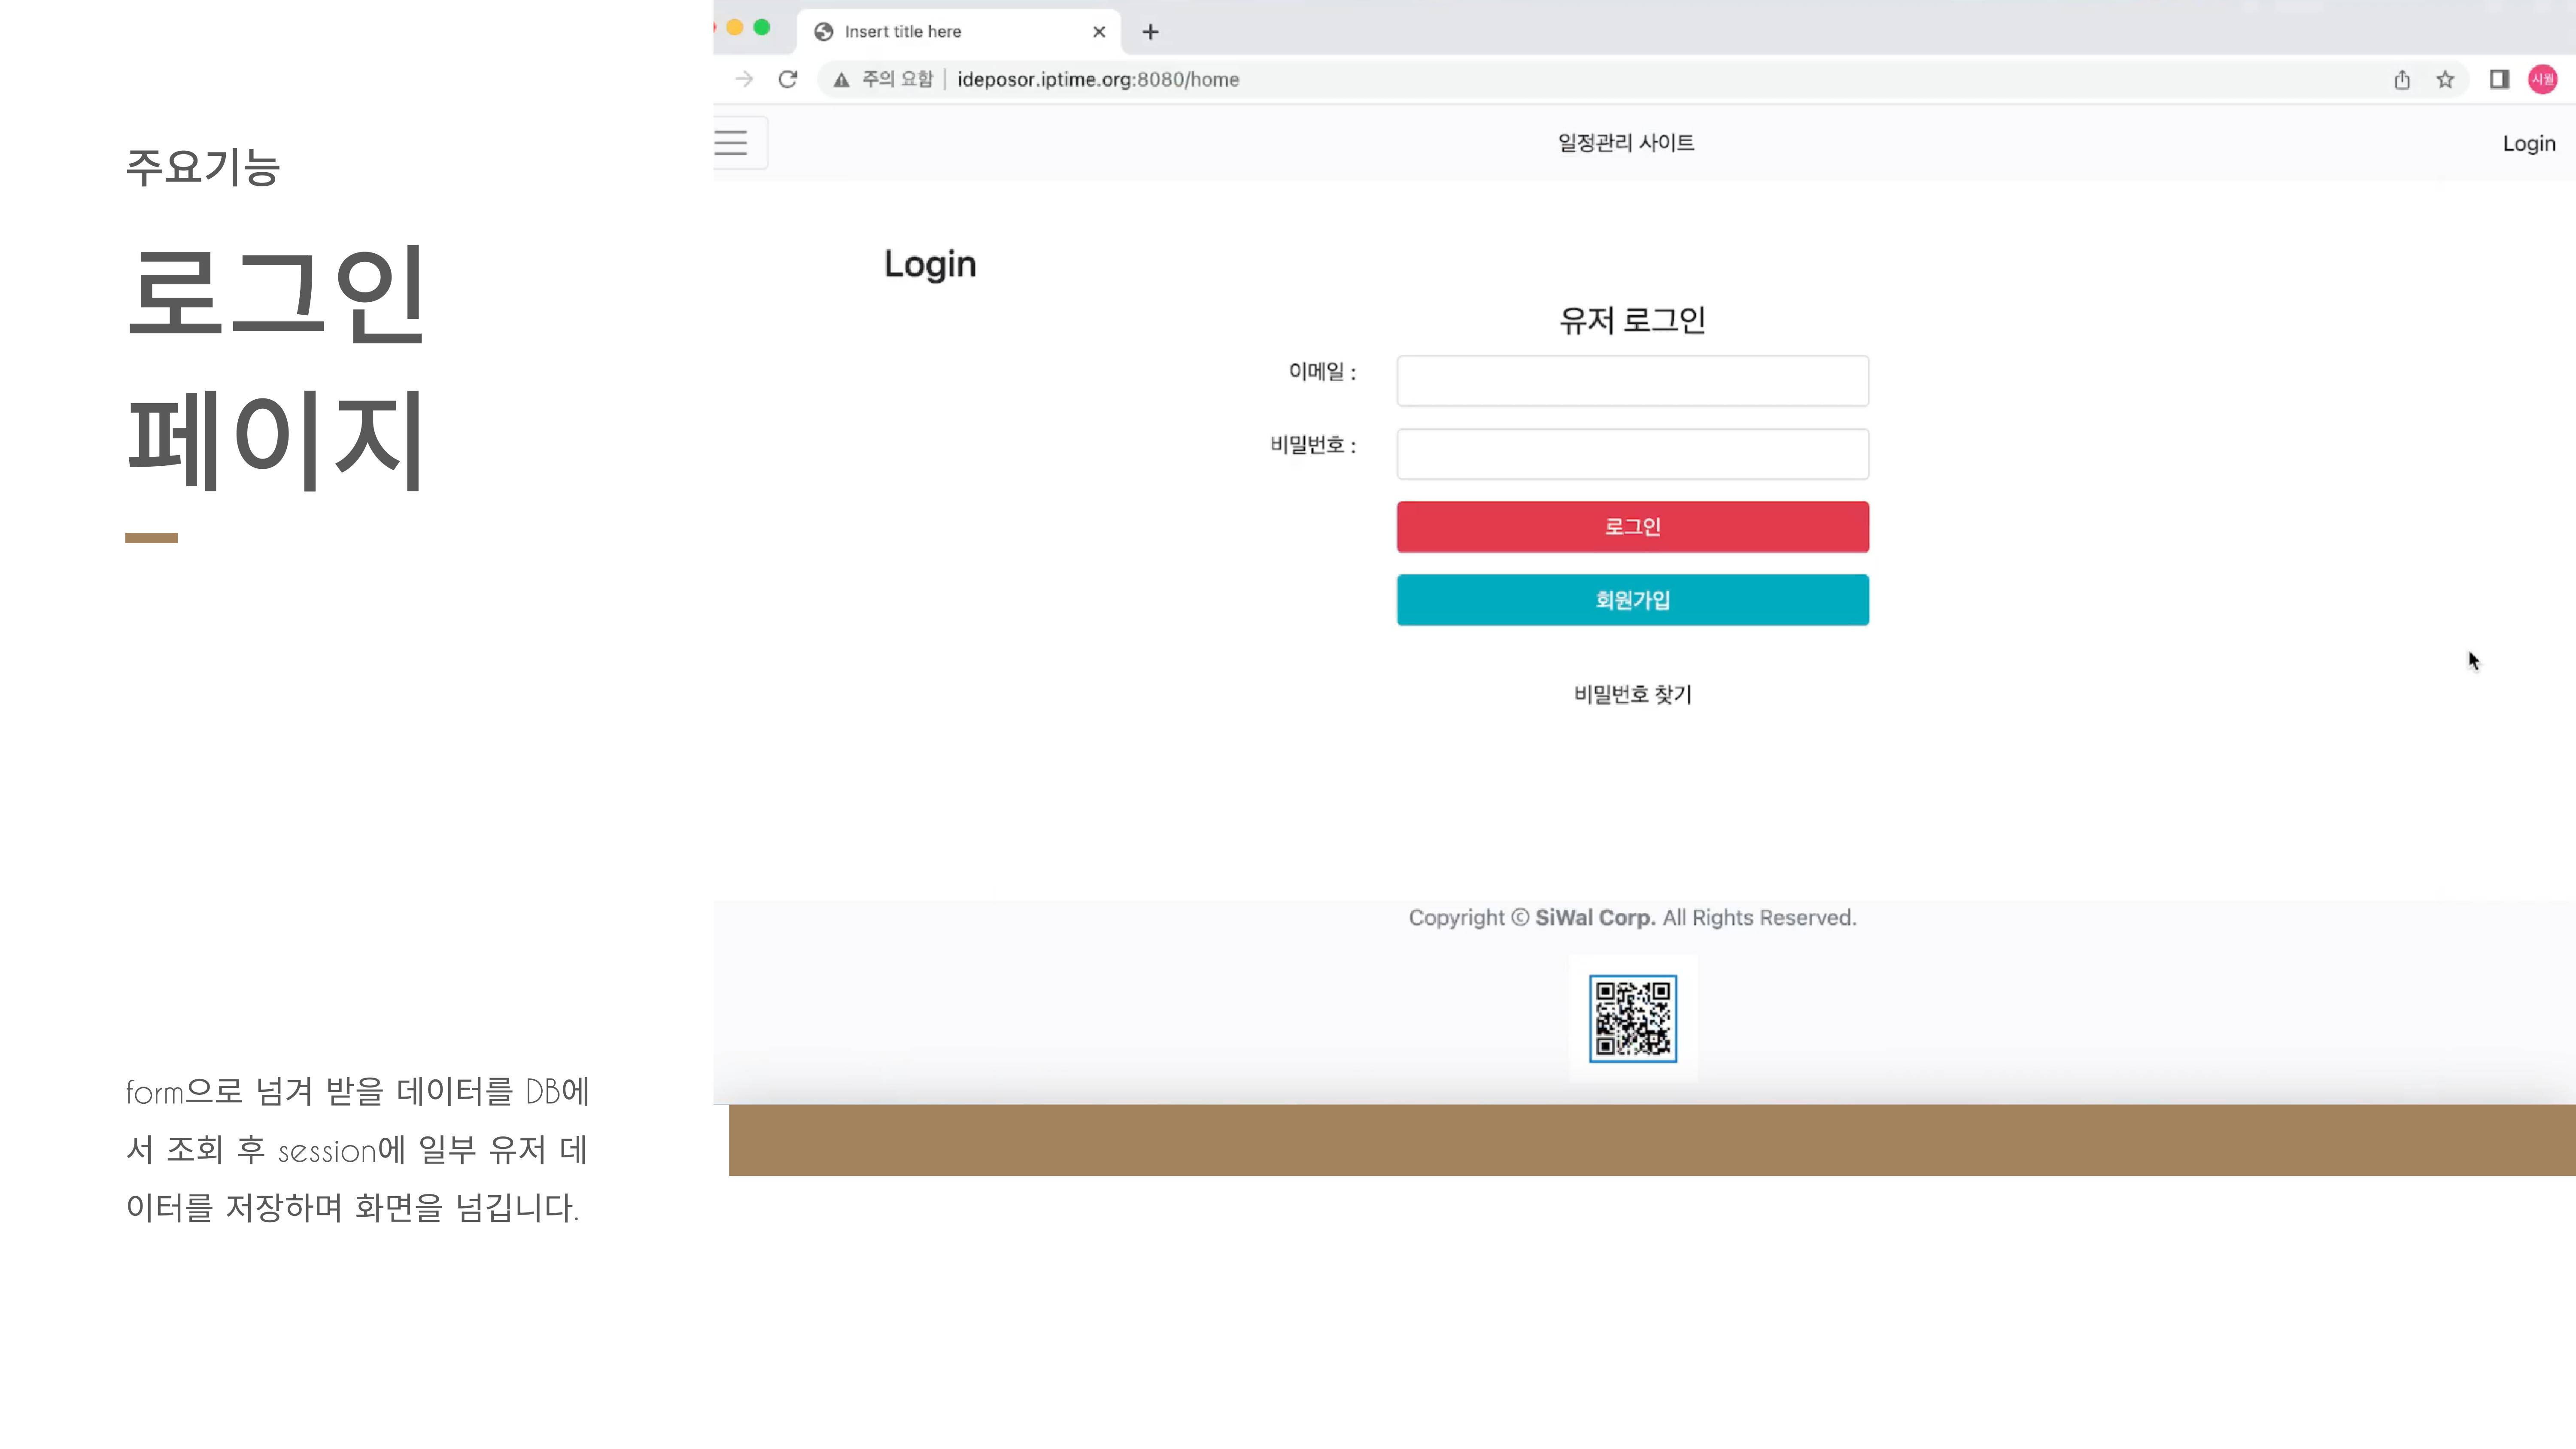2576x1449 pixels.
Task: Open the Chrome profile avatar
Action: point(2543,79)
